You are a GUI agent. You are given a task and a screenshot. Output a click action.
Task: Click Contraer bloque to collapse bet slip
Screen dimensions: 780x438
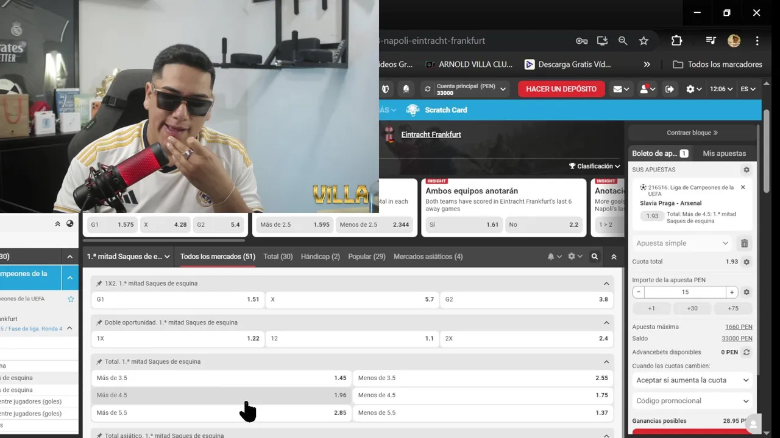point(692,133)
